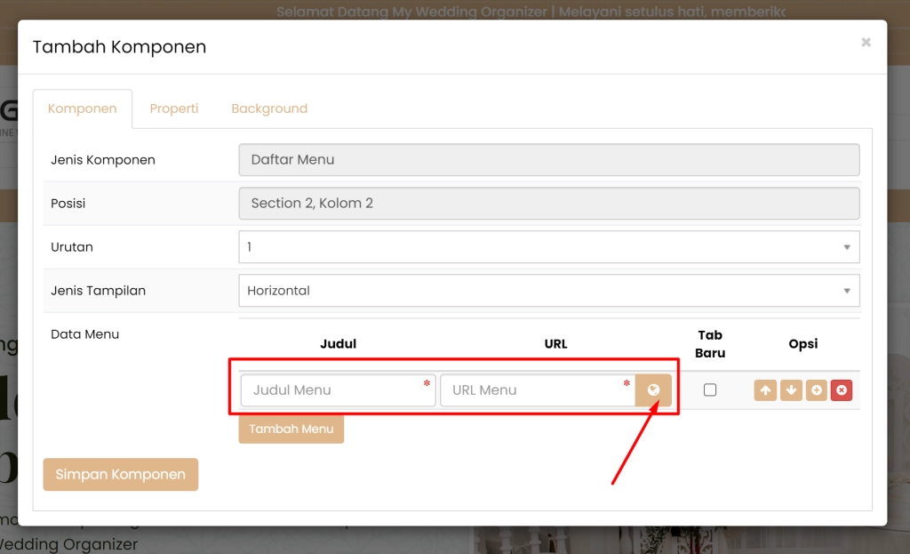Delete the menu row with the red X
910x554 pixels.
(842, 390)
